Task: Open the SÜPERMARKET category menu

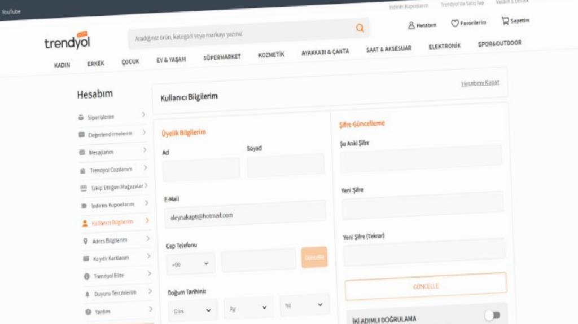Action: [222, 57]
